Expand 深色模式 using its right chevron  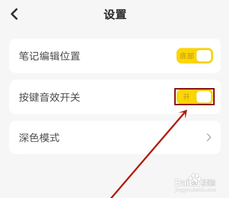tap(209, 137)
